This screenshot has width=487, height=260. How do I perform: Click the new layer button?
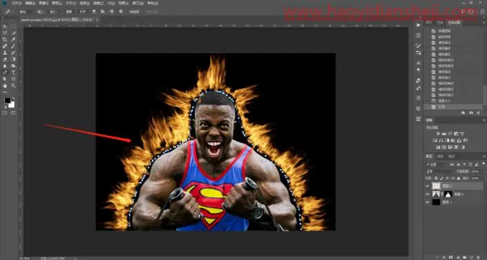(472, 257)
